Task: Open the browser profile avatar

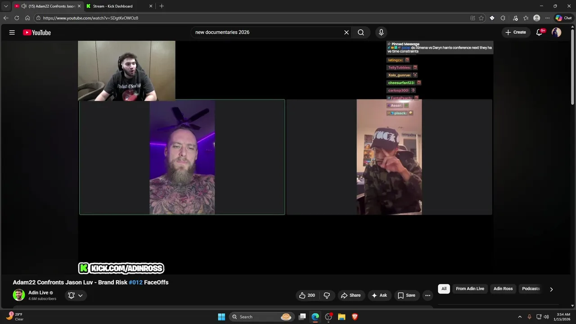Action: (x=536, y=18)
